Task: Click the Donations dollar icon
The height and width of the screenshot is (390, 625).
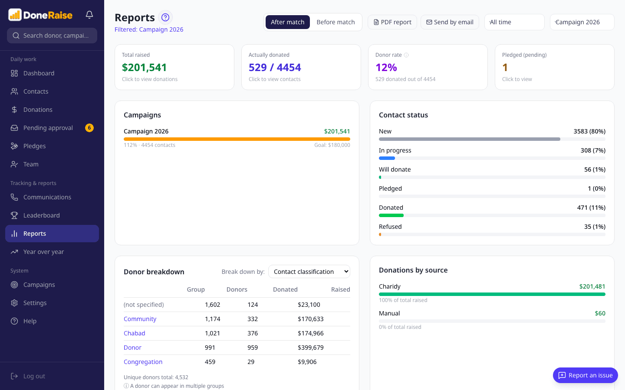Action: [x=14, y=110]
